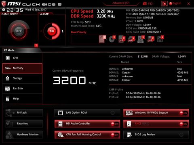Switch to Advanced (F7) mode
This screenshot has height=145, width=194.
click(121, 3)
